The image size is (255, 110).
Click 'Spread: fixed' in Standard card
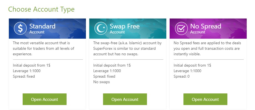24,76
